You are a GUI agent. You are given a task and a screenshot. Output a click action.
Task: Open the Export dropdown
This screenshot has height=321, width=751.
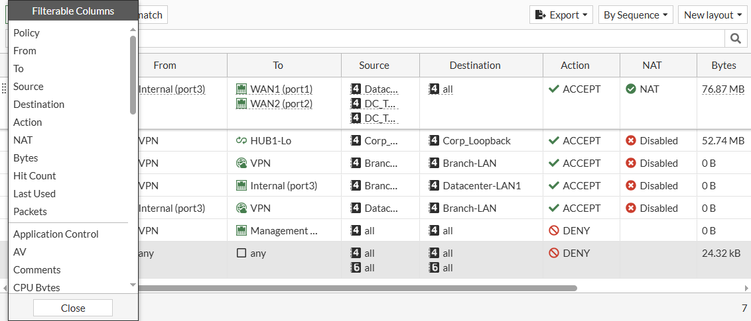point(561,15)
